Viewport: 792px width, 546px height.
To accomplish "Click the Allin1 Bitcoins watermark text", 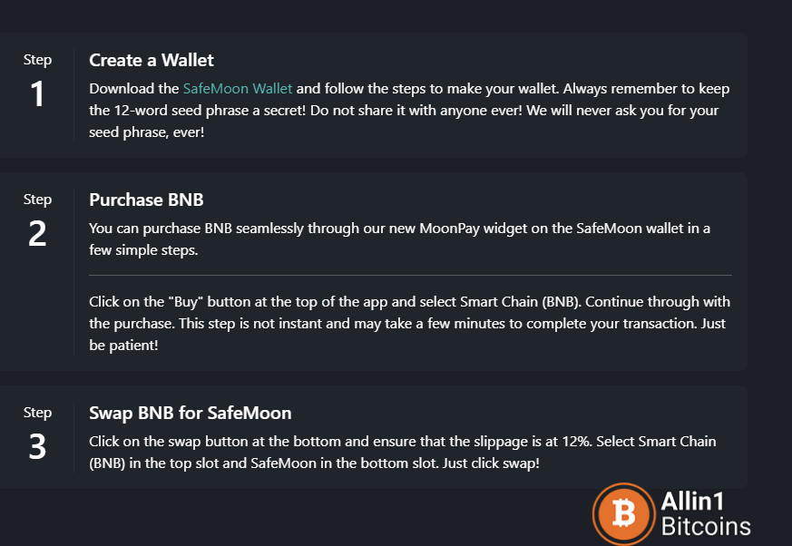I will click(706, 513).
